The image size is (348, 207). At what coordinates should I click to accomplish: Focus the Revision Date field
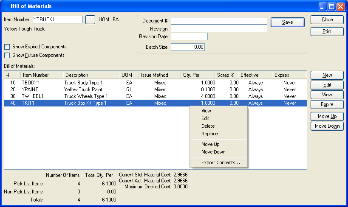(189, 36)
